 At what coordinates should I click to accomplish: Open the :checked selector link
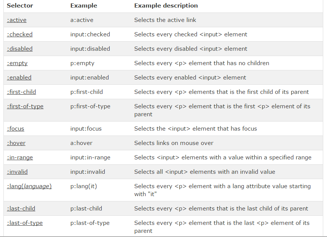pyautogui.click(x=20, y=34)
